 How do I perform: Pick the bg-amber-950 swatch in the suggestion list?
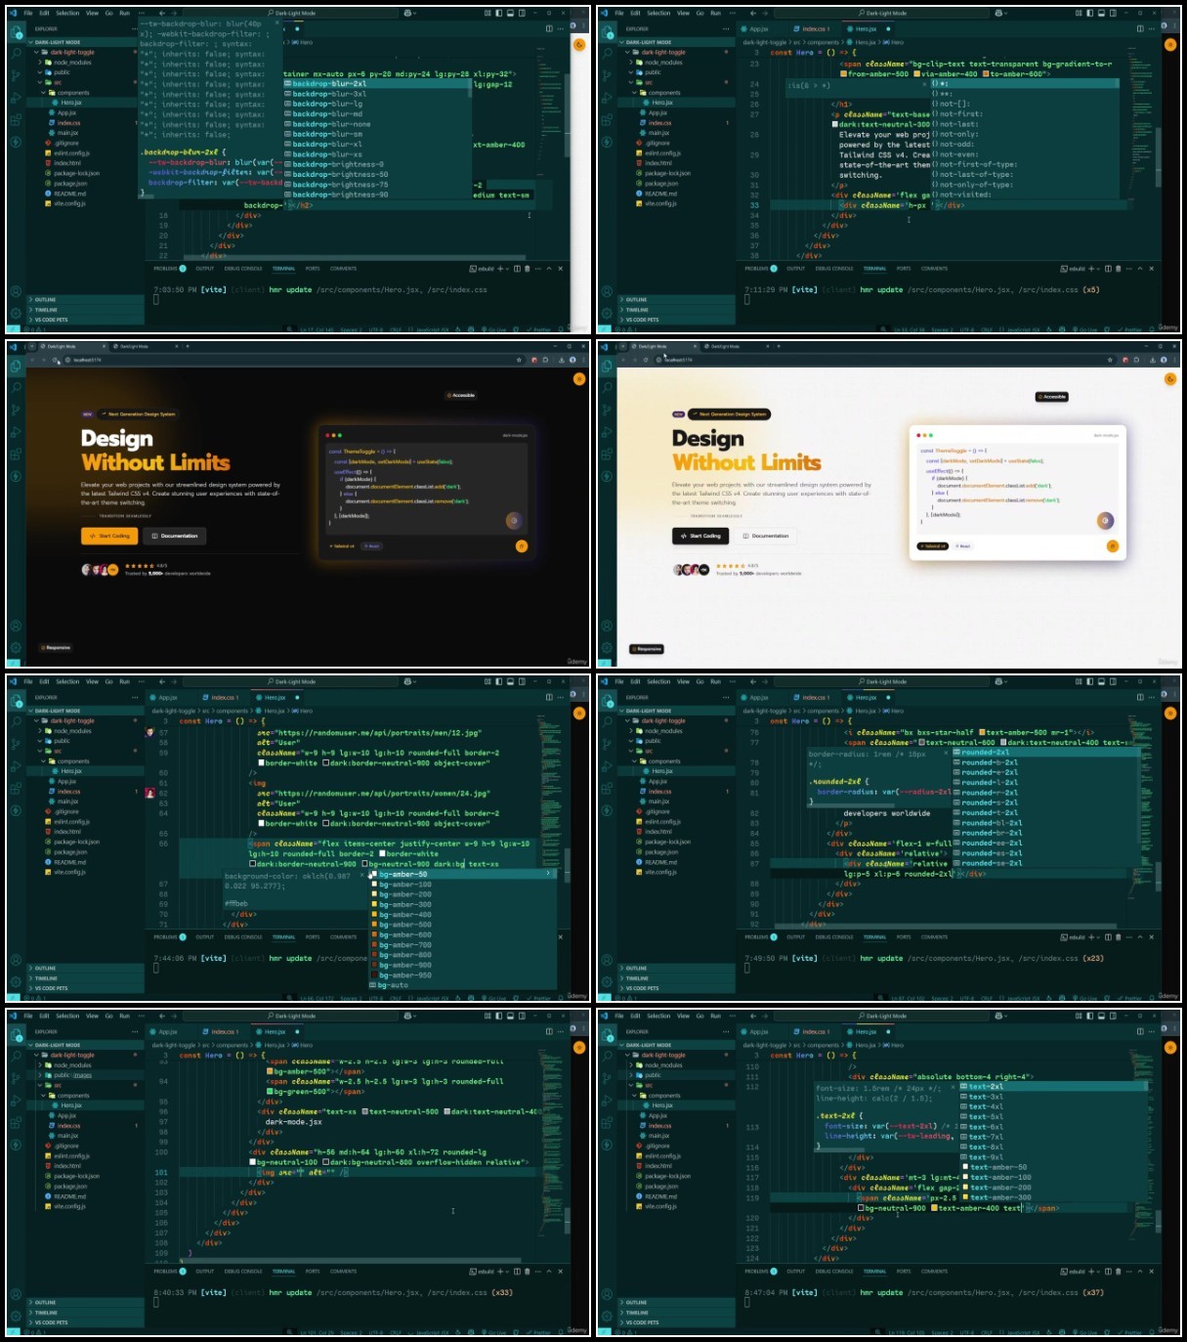click(374, 975)
